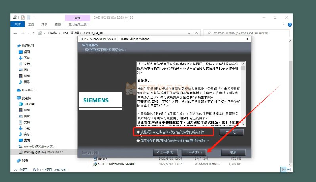Open 图片 under 快速访问
Screen dimensions: 316x182
(24, 70)
